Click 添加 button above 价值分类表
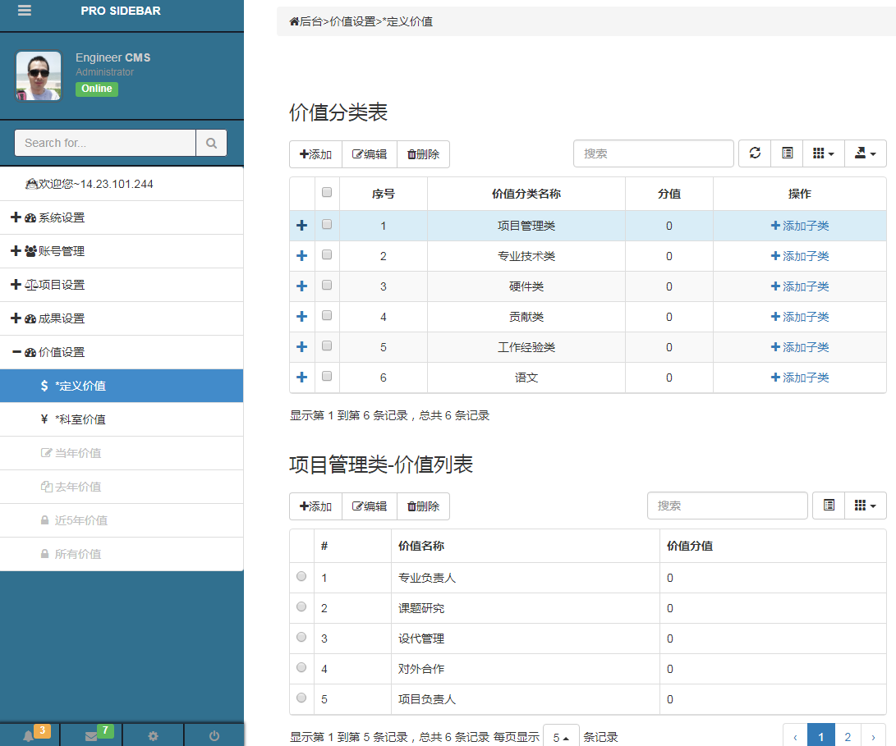This screenshot has width=896, height=746. click(316, 154)
